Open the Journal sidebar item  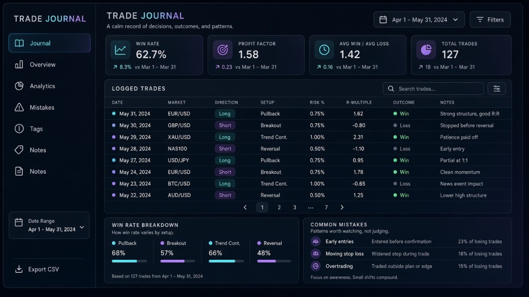pyautogui.click(x=50, y=43)
